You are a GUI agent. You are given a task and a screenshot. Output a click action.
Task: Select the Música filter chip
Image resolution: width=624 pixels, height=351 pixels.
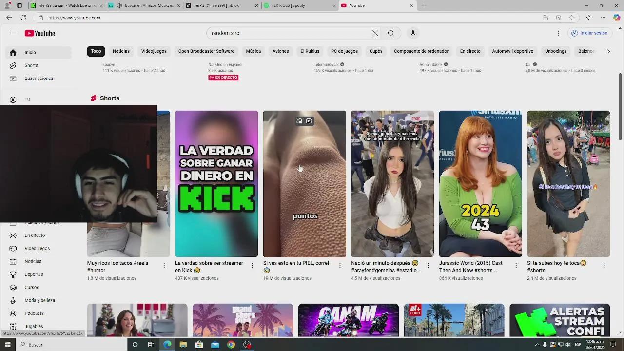pos(253,51)
